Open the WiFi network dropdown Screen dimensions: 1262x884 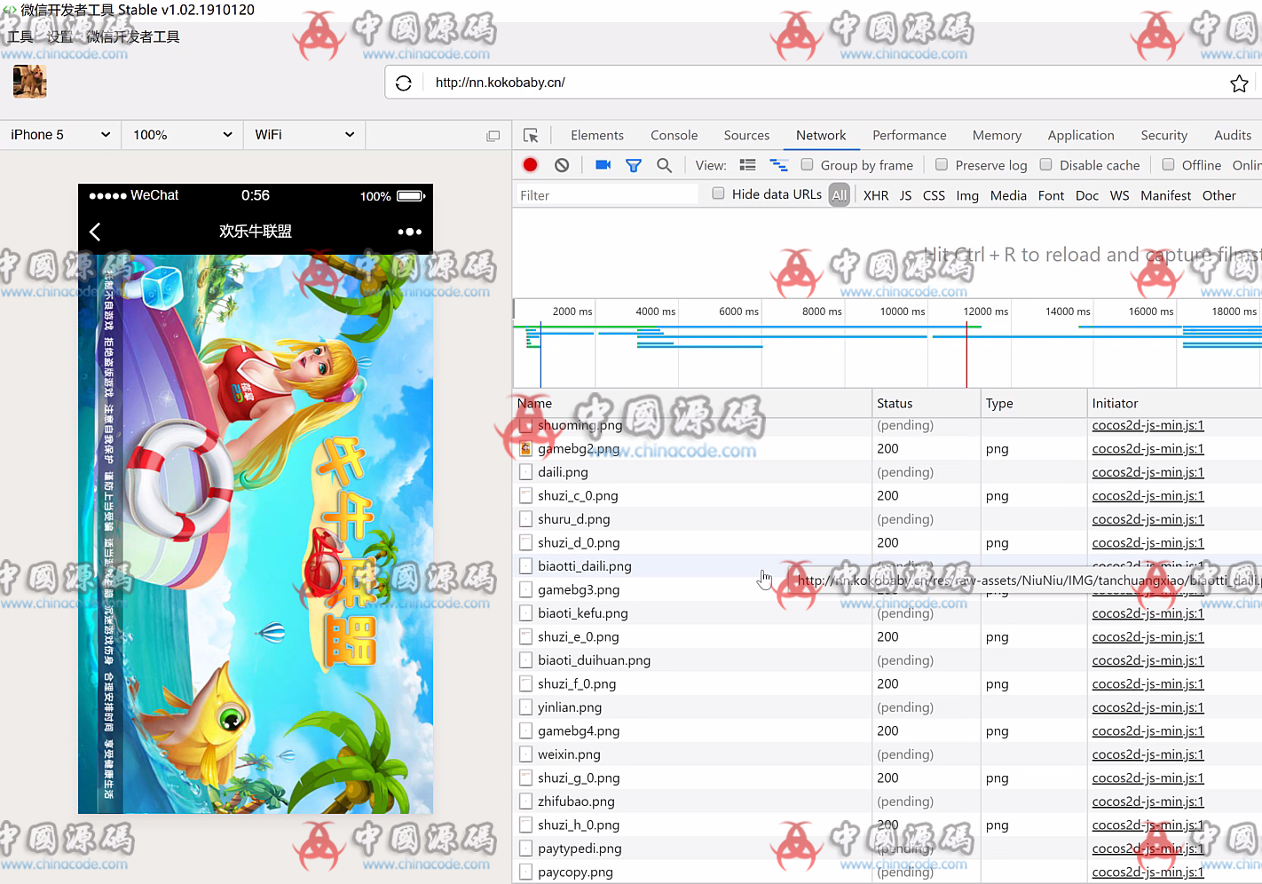point(304,135)
